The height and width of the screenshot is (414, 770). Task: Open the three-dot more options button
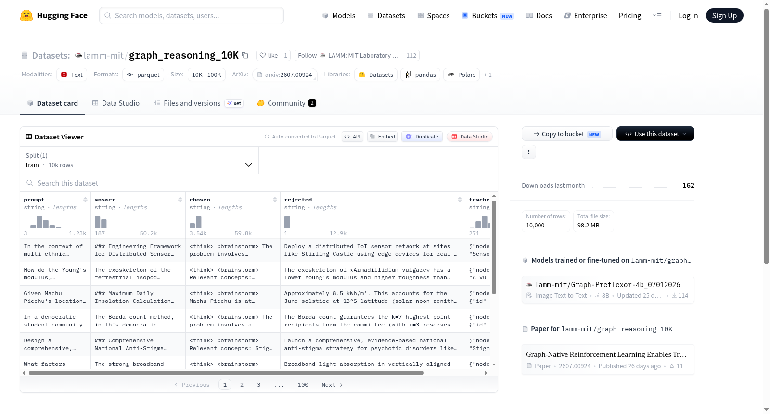pos(529,152)
